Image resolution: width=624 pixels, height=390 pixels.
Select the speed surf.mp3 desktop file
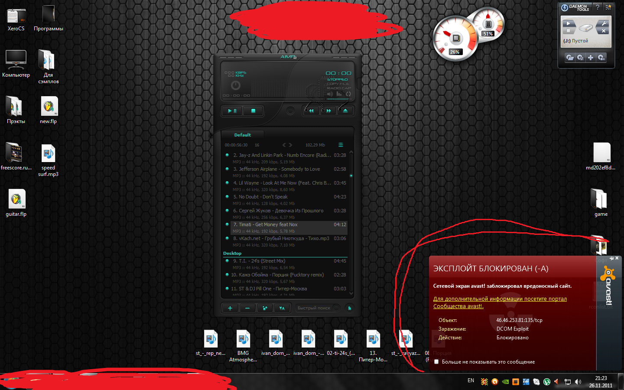[x=48, y=160]
